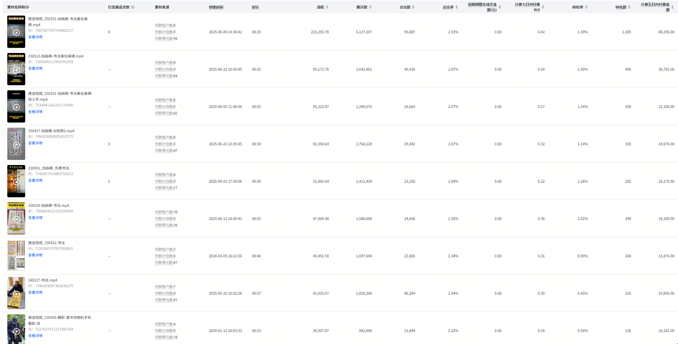Click the created time 2025-08-05 11:40:56

tap(225, 107)
